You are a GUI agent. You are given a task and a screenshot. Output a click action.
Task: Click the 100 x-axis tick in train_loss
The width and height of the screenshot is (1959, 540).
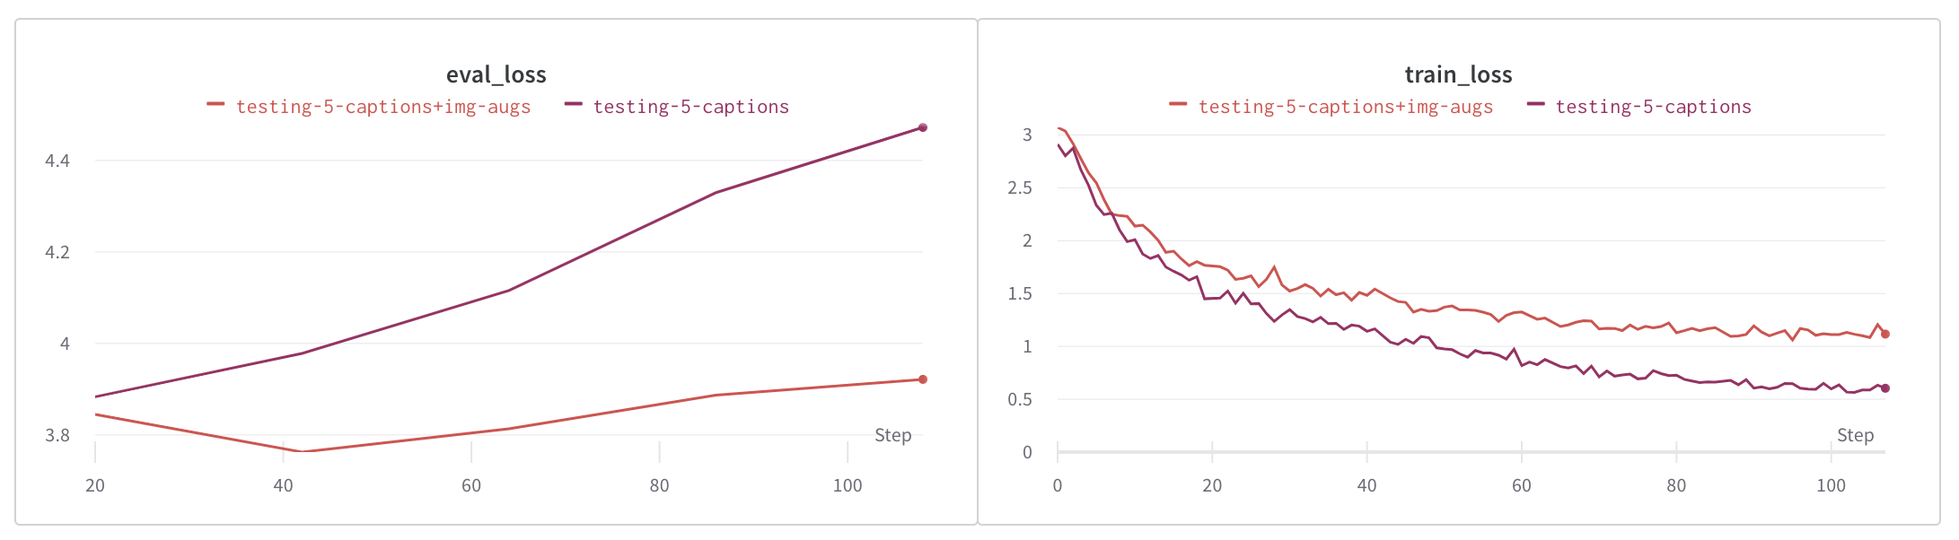[x=1831, y=485]
